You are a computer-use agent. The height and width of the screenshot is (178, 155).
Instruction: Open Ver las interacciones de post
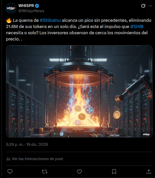click(x=37, y=159)
